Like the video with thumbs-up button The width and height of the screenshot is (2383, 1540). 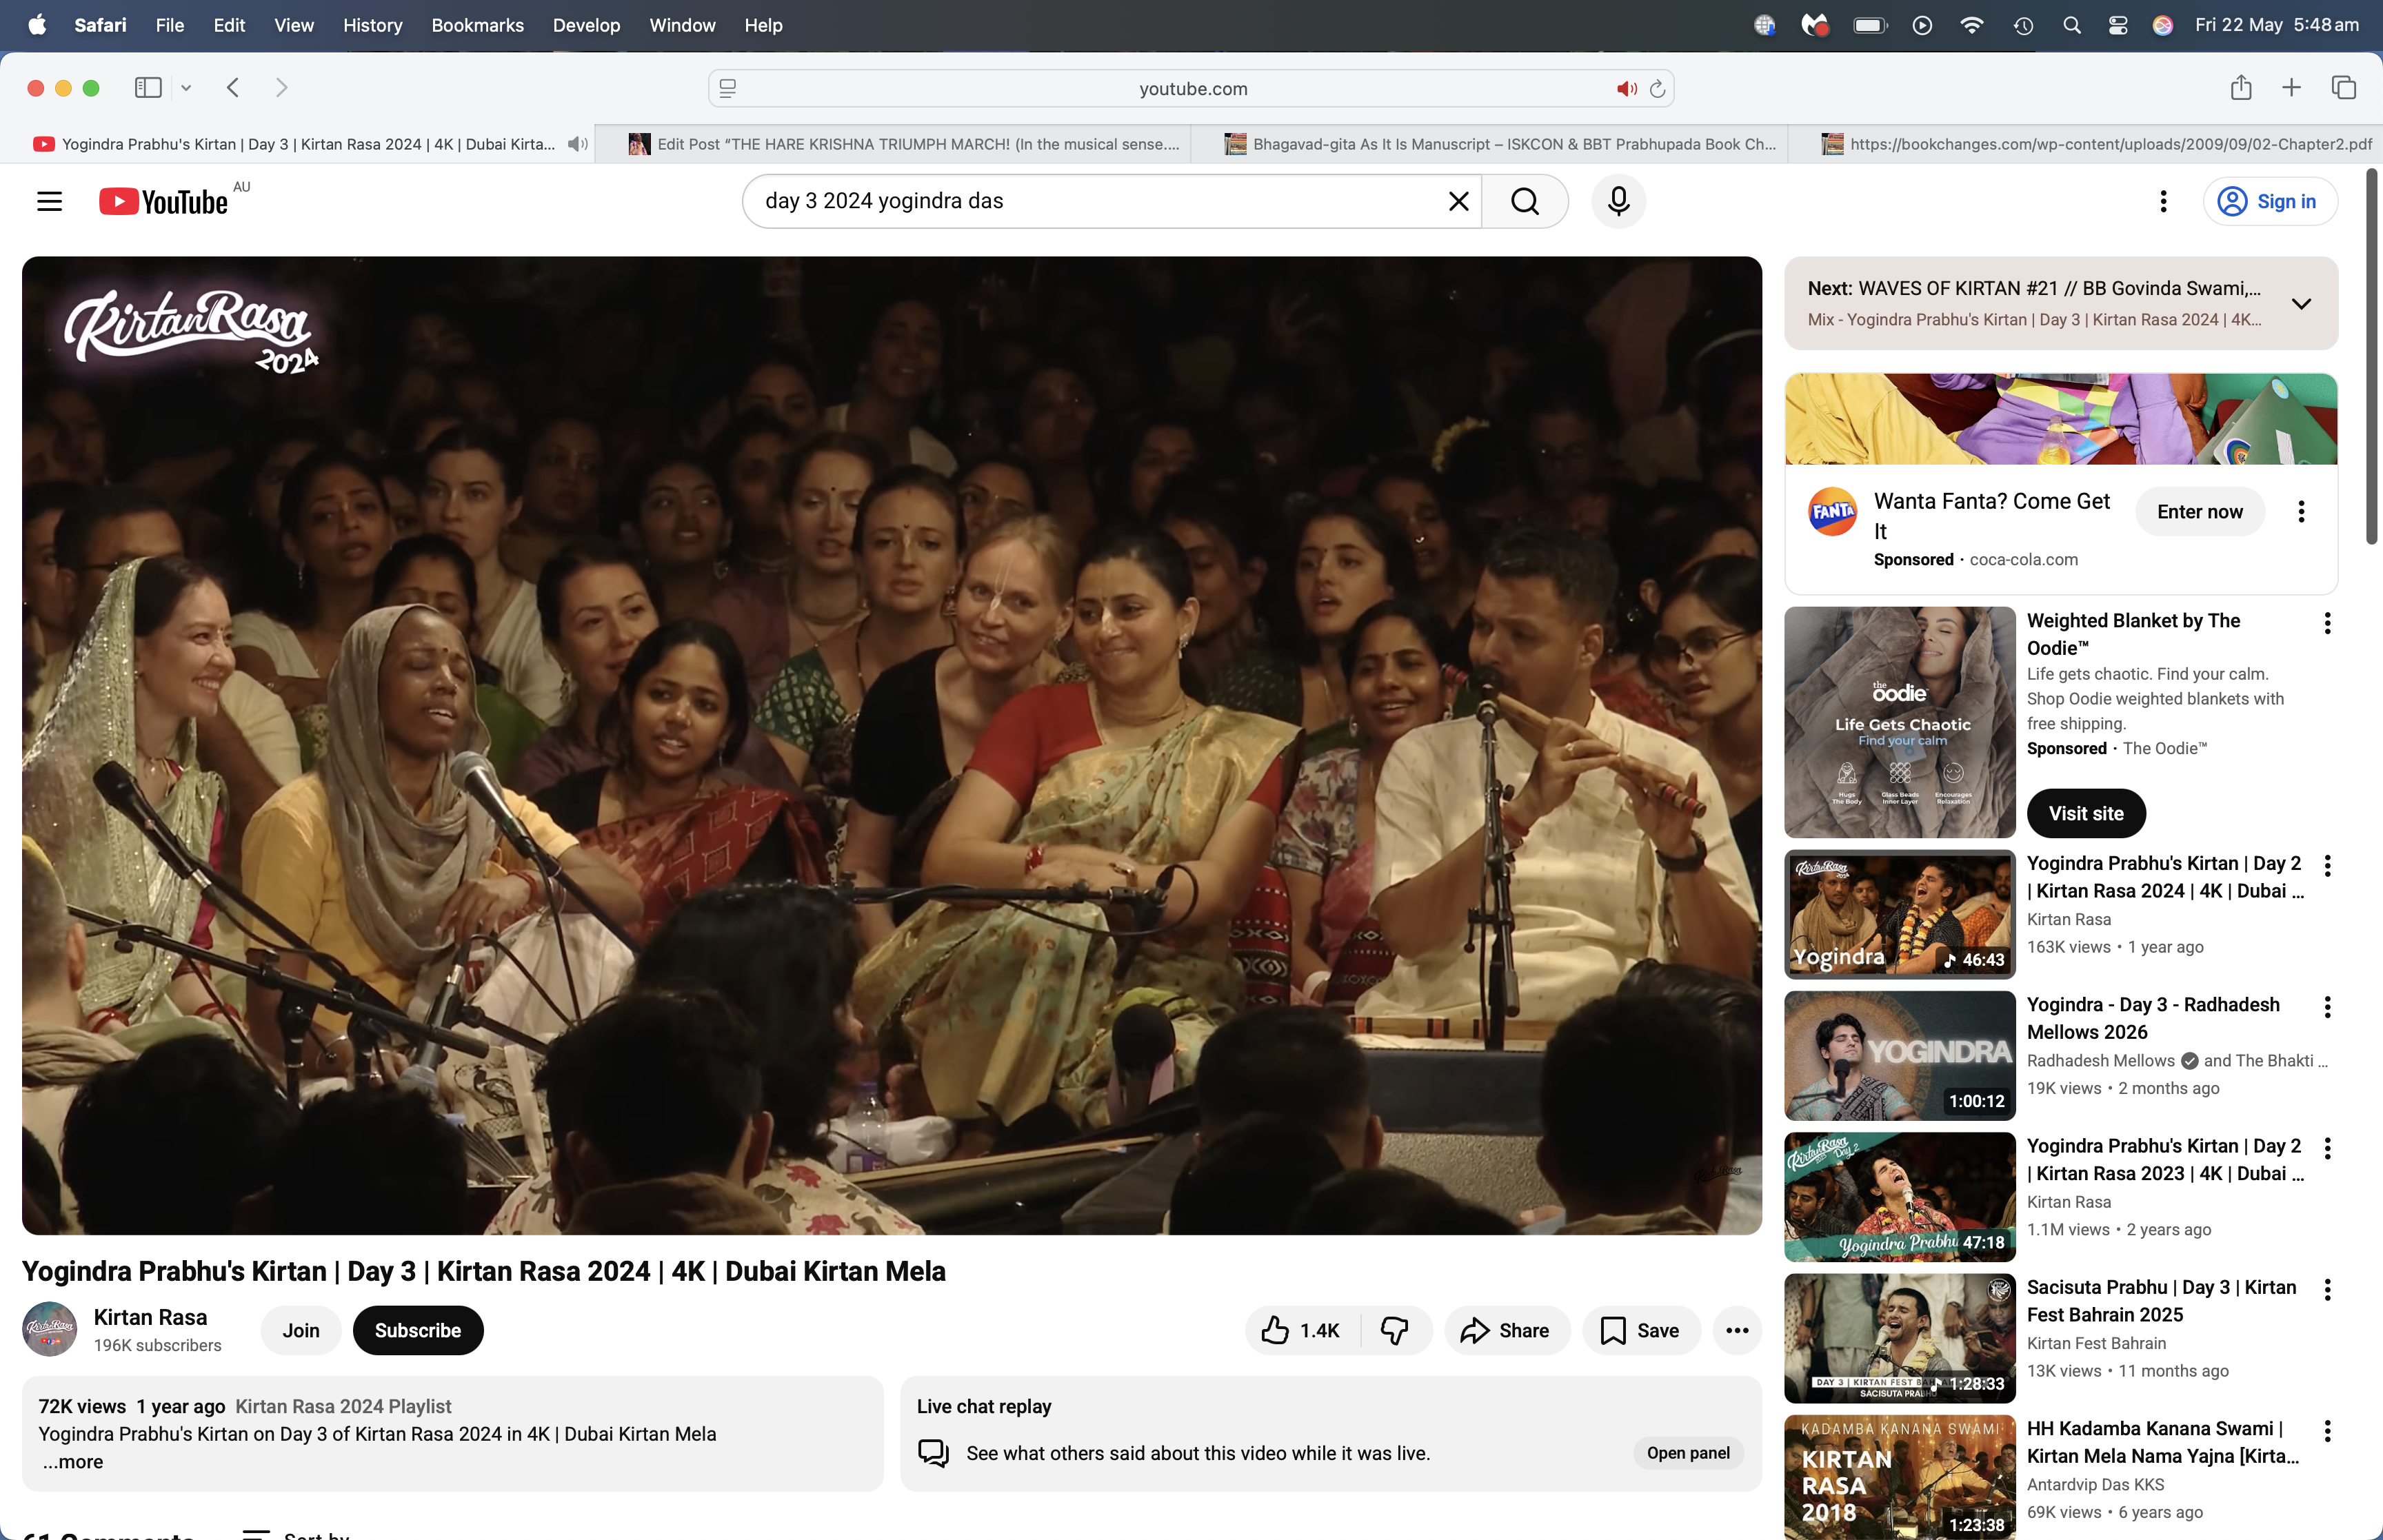point(1301,1330)
